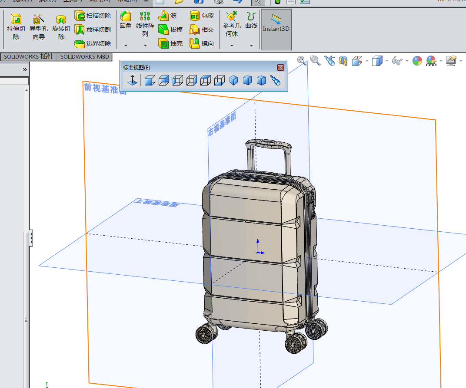Select the 筋 rib feature
The width and height of the screenshot is (466, 388).
point(168,16)
